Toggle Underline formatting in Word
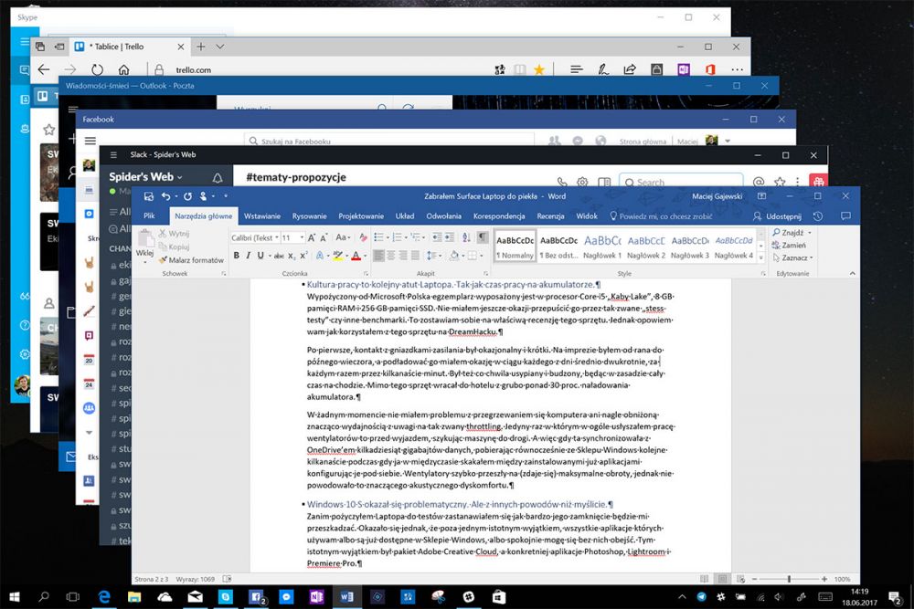Viewport: 914px width, 609px height. [260, 256]
